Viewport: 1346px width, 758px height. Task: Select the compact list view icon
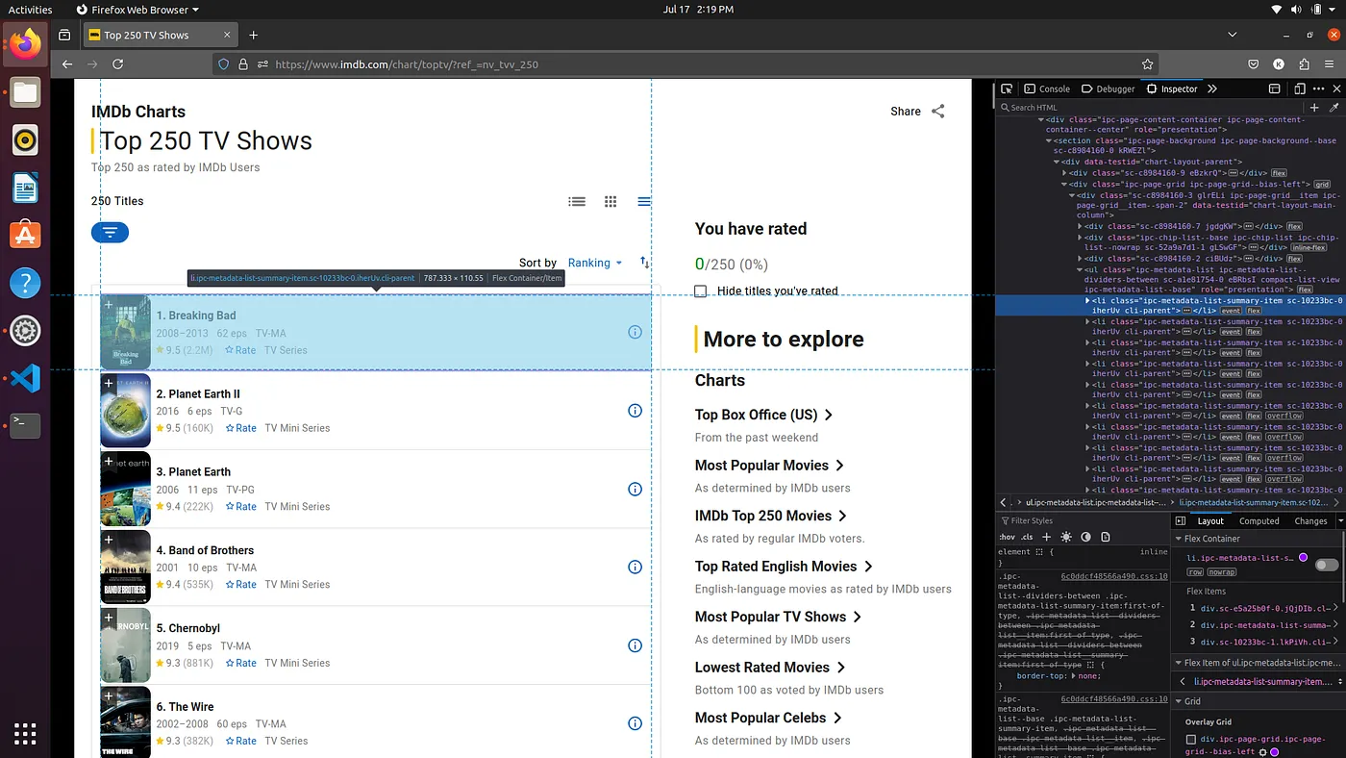[644, 202]
